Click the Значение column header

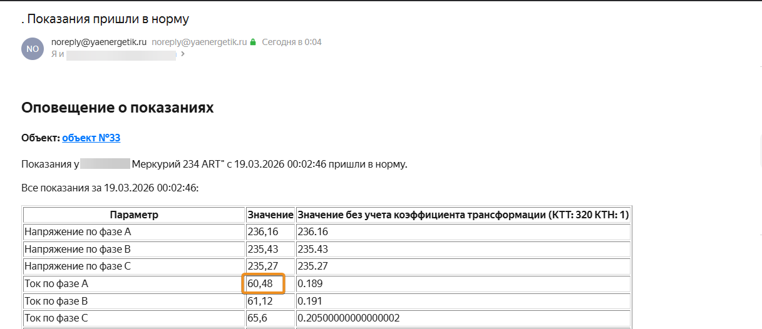coord(270,215)
